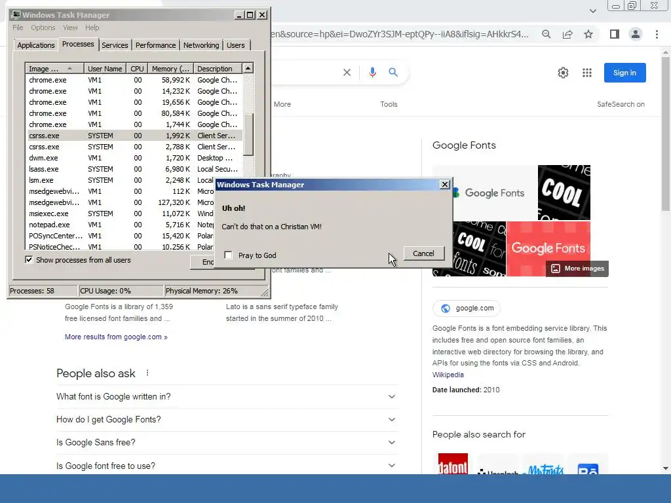This screenshot has width=671, height=503.
Task: Click SafeSearch on label
Action: tap(621, 104)
